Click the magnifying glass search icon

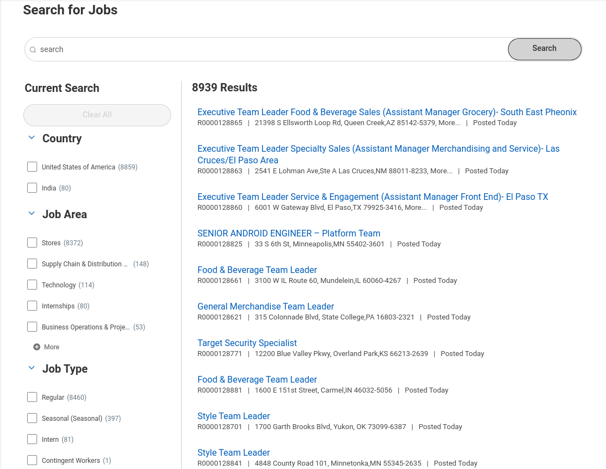pyautogui.click(x=33, y=49)
